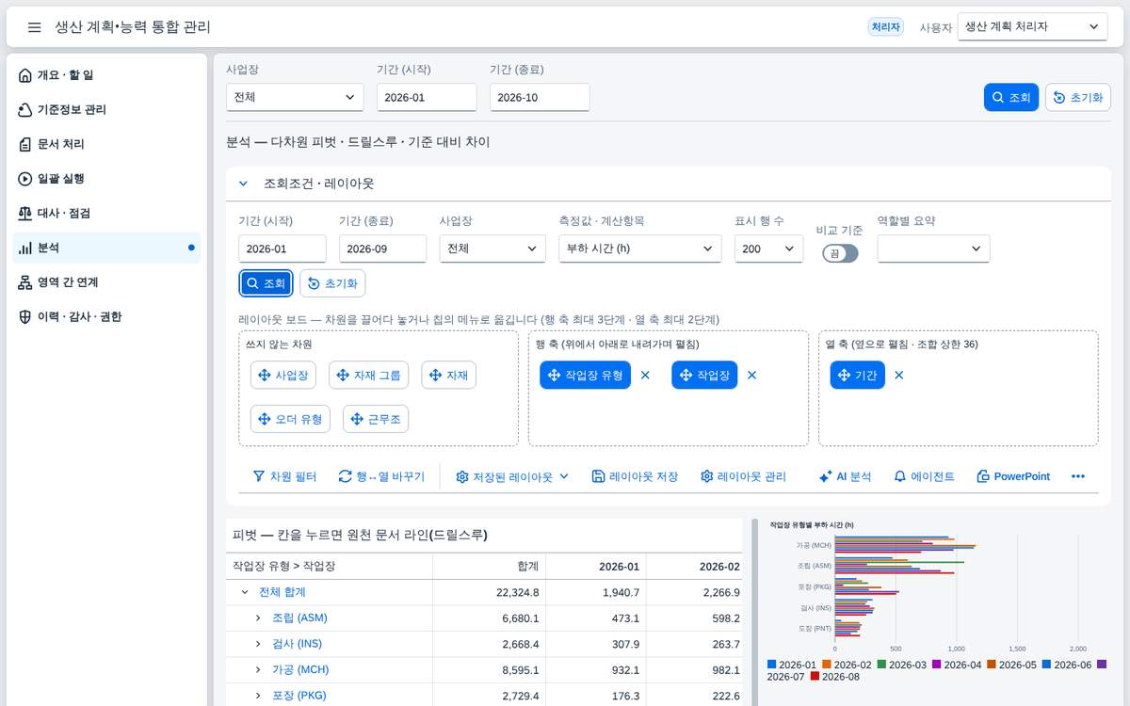This screenshot has height=706, width=1130.
Task: Click the 2026-01 column header
Action: point(596,566)
